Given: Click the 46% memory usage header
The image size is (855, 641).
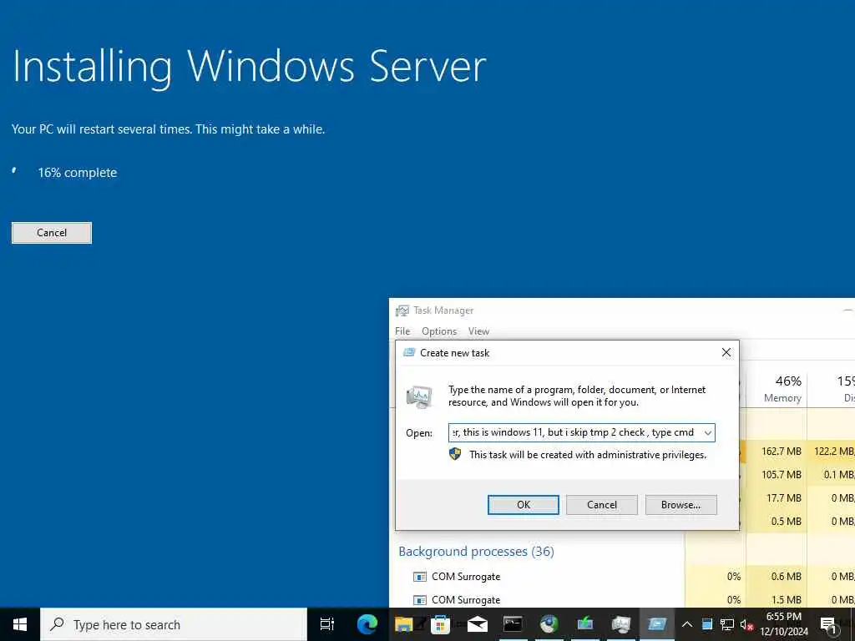Looking at the screenshot, I should click(788, 381).
